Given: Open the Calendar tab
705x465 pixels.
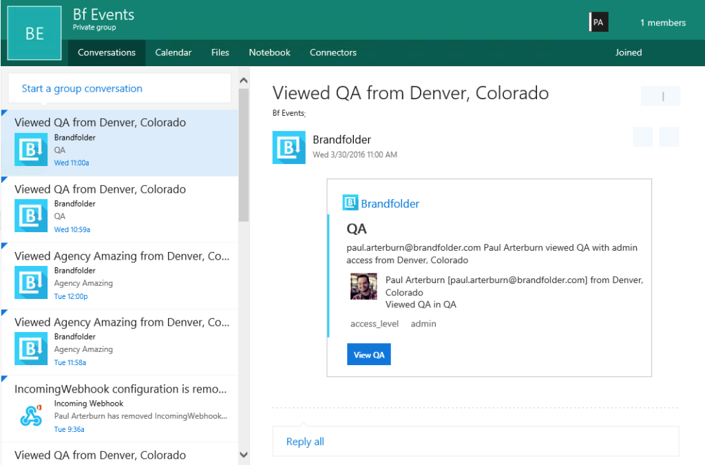Looking at the screenshot, I should pyautogui.click(x=173, y=52).
